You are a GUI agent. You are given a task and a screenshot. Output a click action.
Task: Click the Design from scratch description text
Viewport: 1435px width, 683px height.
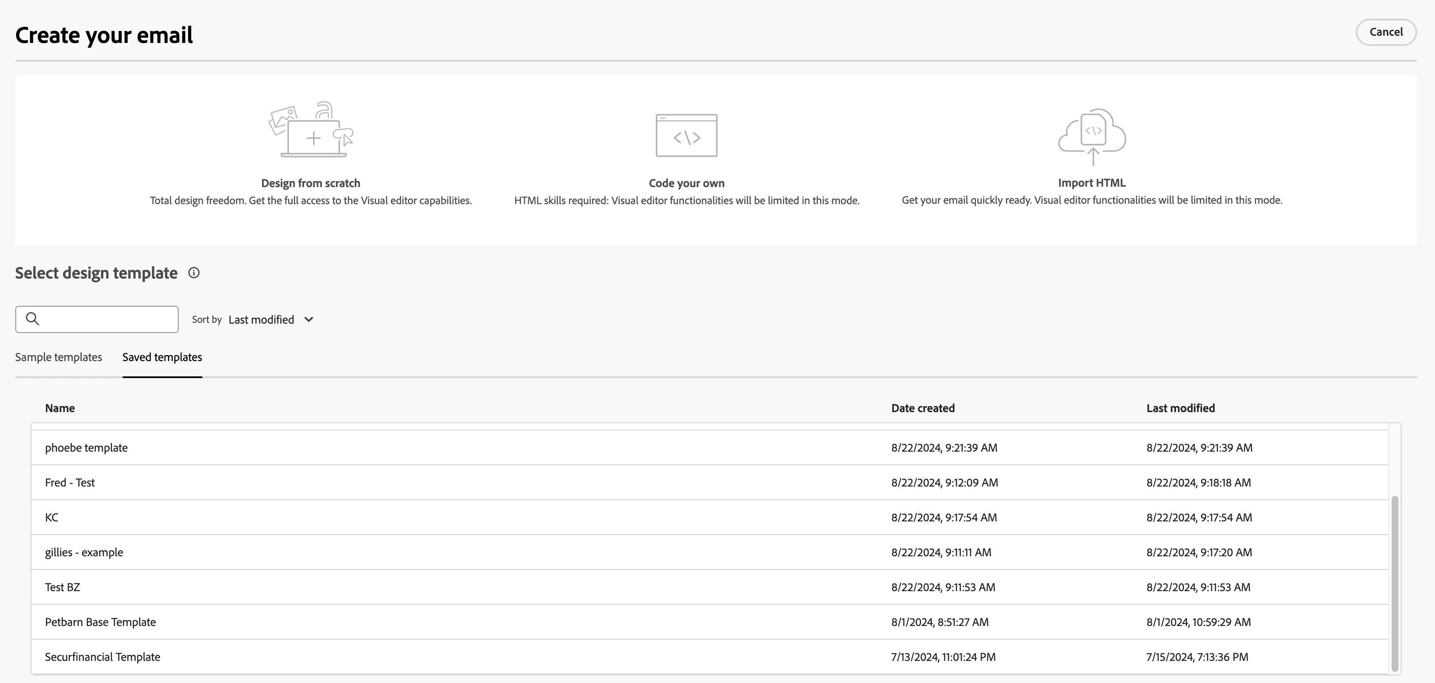(311, 201)
